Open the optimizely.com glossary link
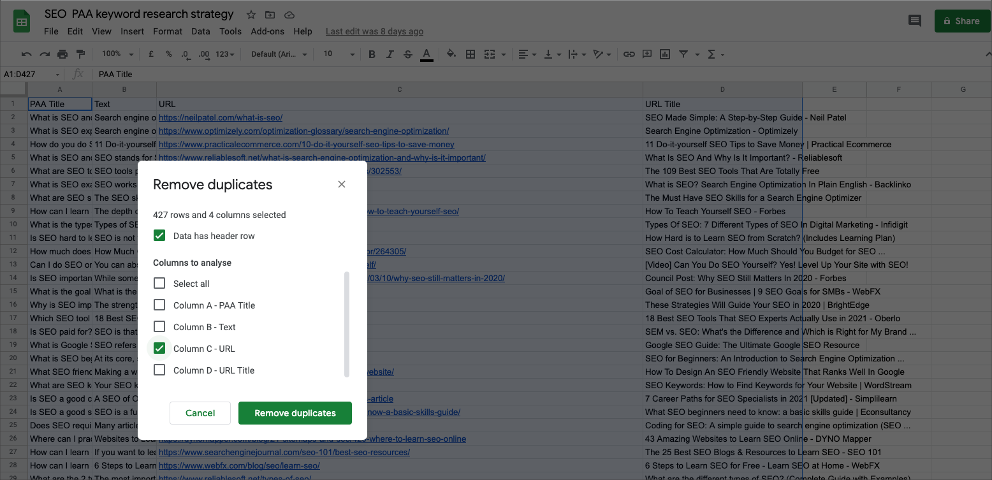This screenshot has width=992, height=480. click(304, 131)
